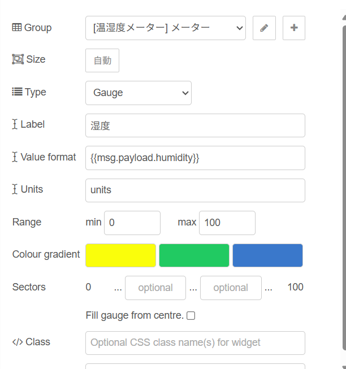Open the 自動 size selector button
Viewport: 346px width, 369px height.
point(102,60)
